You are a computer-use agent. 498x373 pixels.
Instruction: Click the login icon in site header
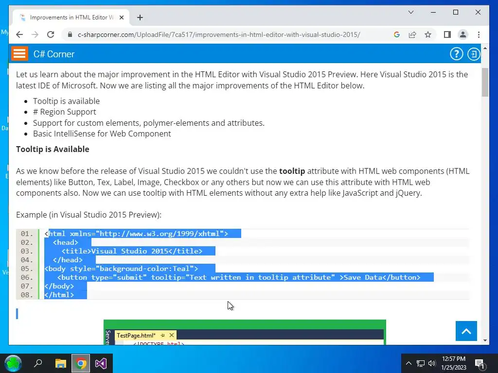[x=474, y=54]
